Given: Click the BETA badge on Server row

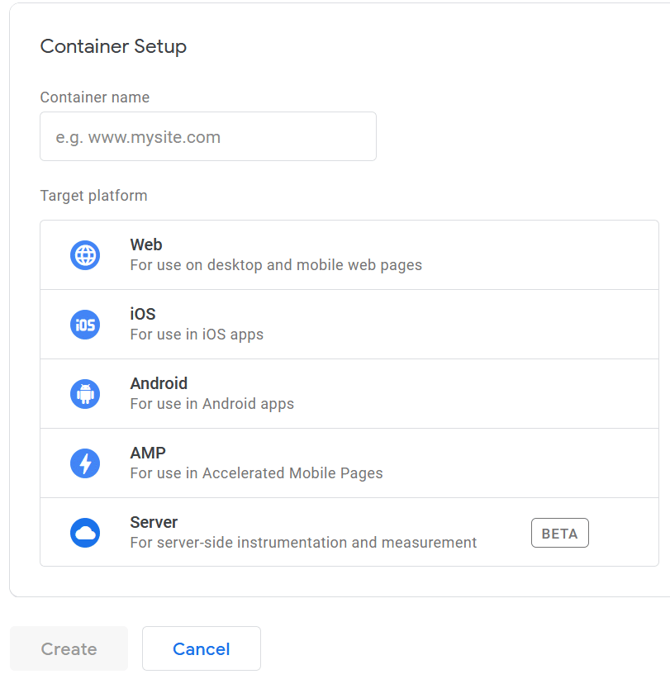Looking at the screenshot, I should 559,533.
